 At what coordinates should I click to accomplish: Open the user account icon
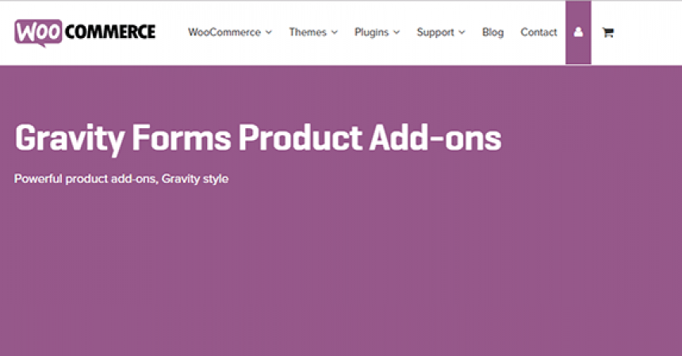578,32
